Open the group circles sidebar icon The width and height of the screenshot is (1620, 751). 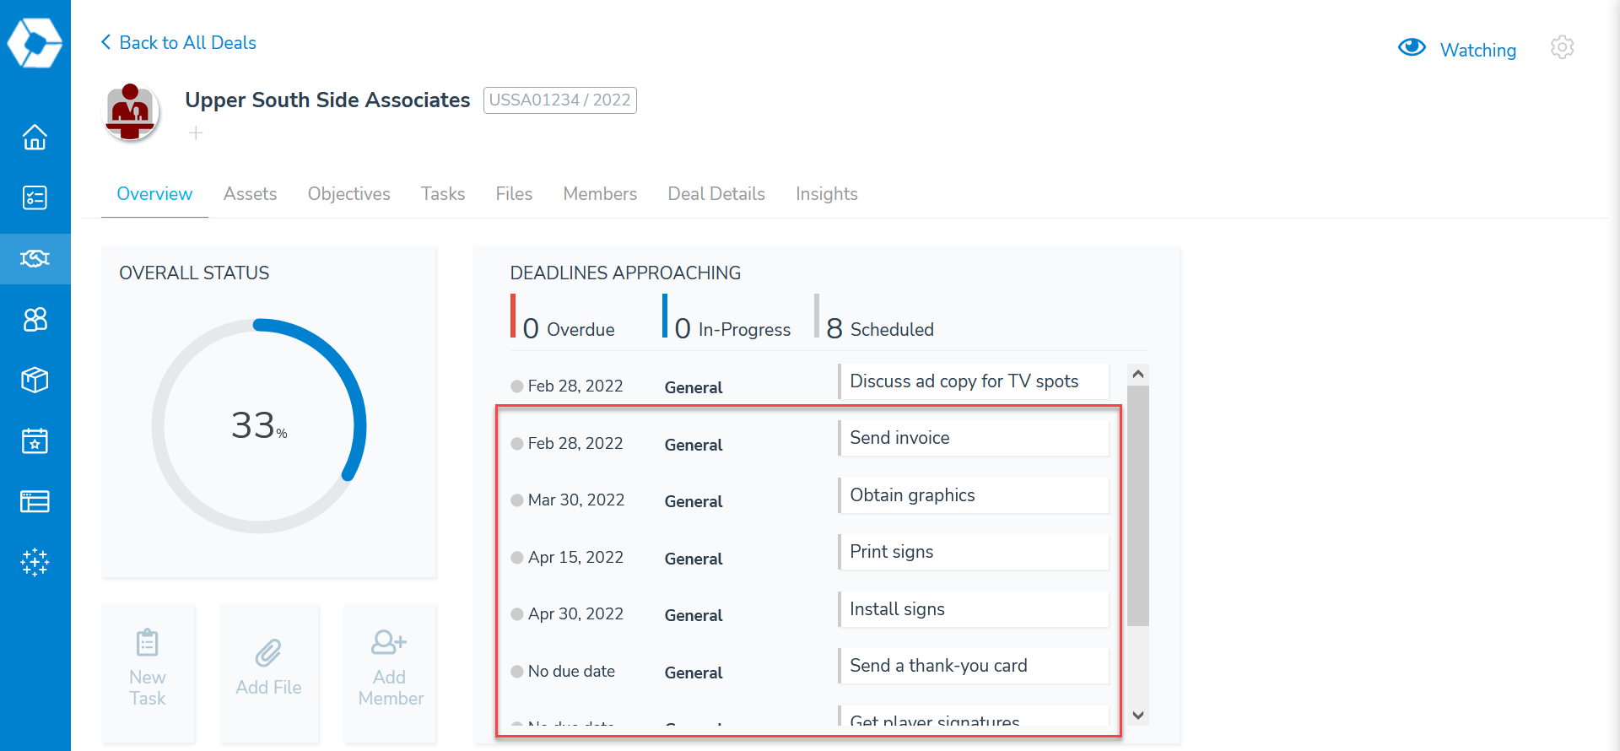[35, 319]
